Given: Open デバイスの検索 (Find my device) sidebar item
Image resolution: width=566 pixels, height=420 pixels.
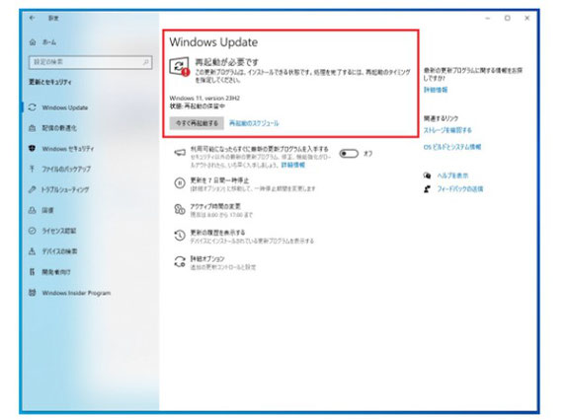Looking at the screenshot, I should click(x=59, y=251).
